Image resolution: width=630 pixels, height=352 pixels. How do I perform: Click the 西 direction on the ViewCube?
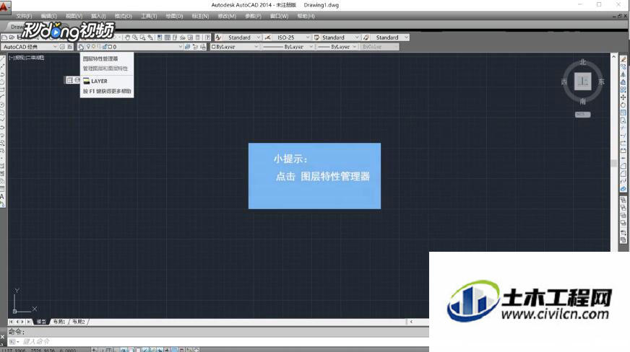click(x=564, y=82)
